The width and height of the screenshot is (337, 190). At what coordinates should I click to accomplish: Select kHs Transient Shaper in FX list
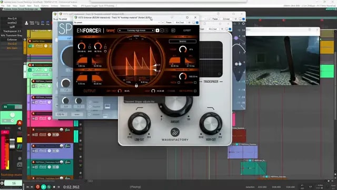pos(12,35)
